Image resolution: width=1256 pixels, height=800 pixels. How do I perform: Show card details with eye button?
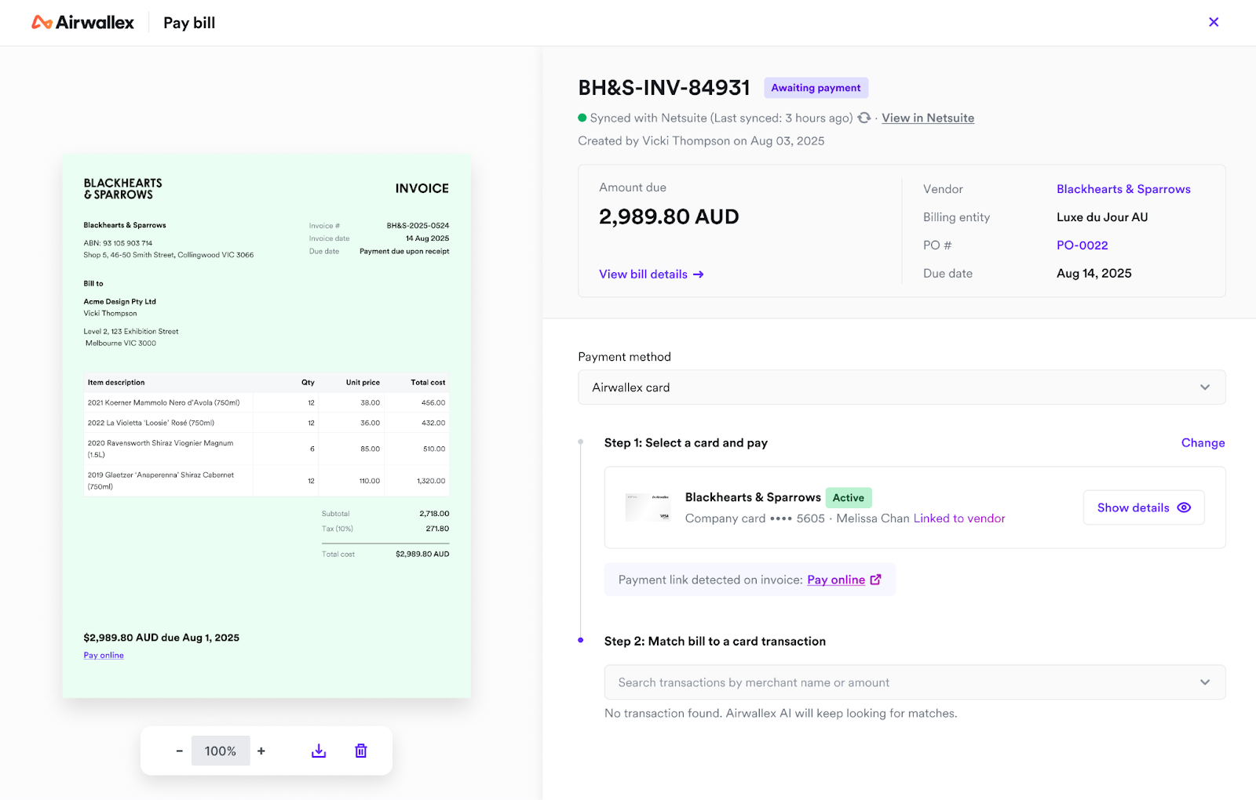[x=1143, y=507]
